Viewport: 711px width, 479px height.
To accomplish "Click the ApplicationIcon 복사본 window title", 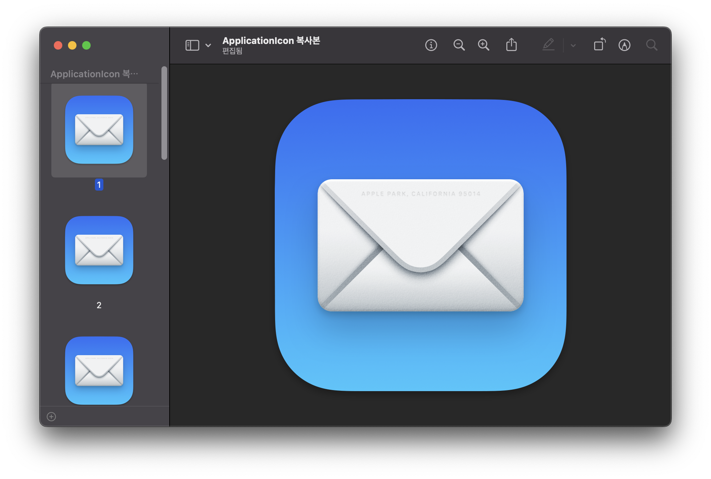I will coord(271,40).
